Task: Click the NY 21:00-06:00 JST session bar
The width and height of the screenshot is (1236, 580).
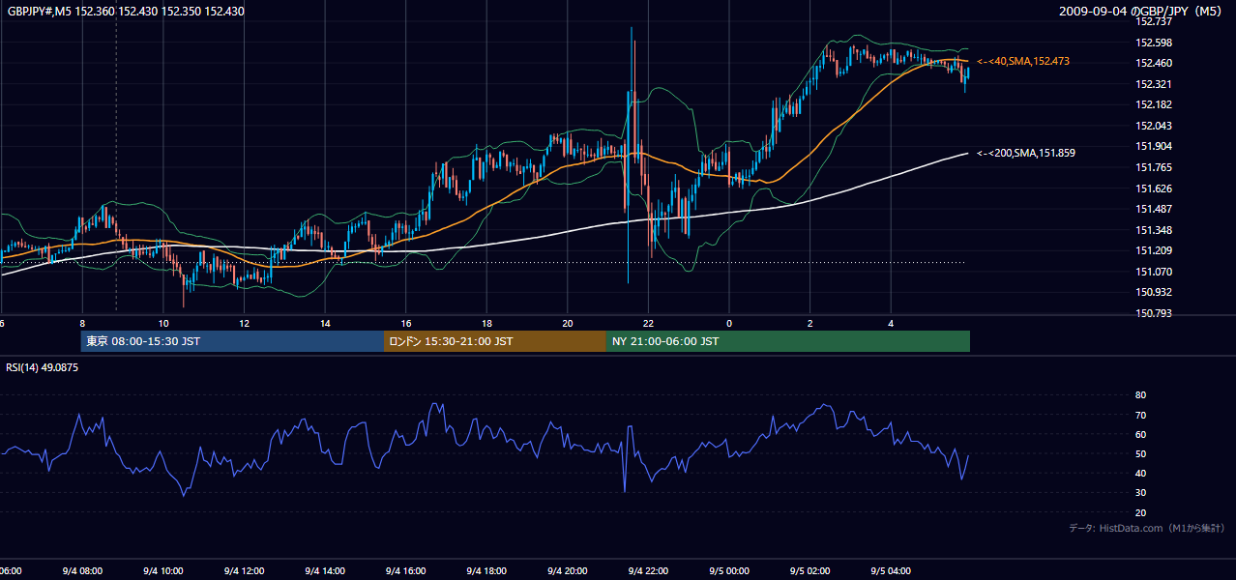Action: point(788,341)
